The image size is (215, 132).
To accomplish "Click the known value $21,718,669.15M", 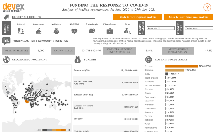I will point(91,51).
